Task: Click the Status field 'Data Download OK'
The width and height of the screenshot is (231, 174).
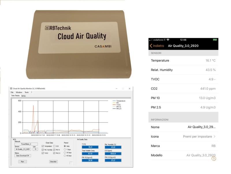Action: click(x=23, y=156)
